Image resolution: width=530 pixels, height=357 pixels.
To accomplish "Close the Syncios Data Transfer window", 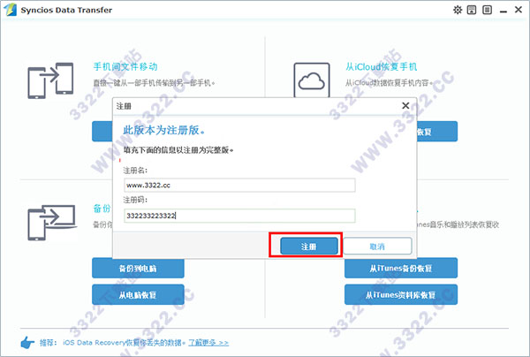I will 519,10.
